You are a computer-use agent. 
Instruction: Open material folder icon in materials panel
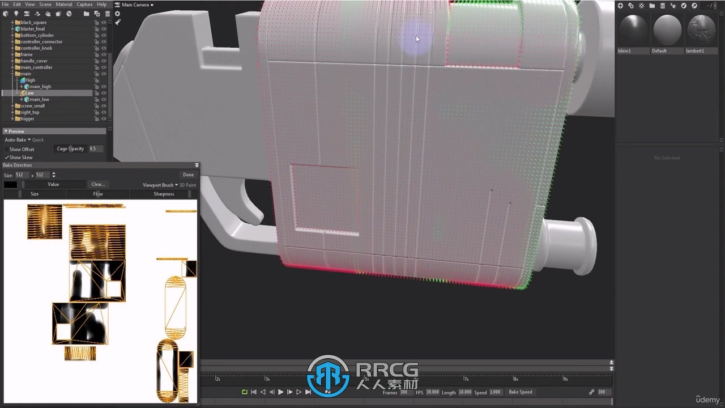pos(652,6)
